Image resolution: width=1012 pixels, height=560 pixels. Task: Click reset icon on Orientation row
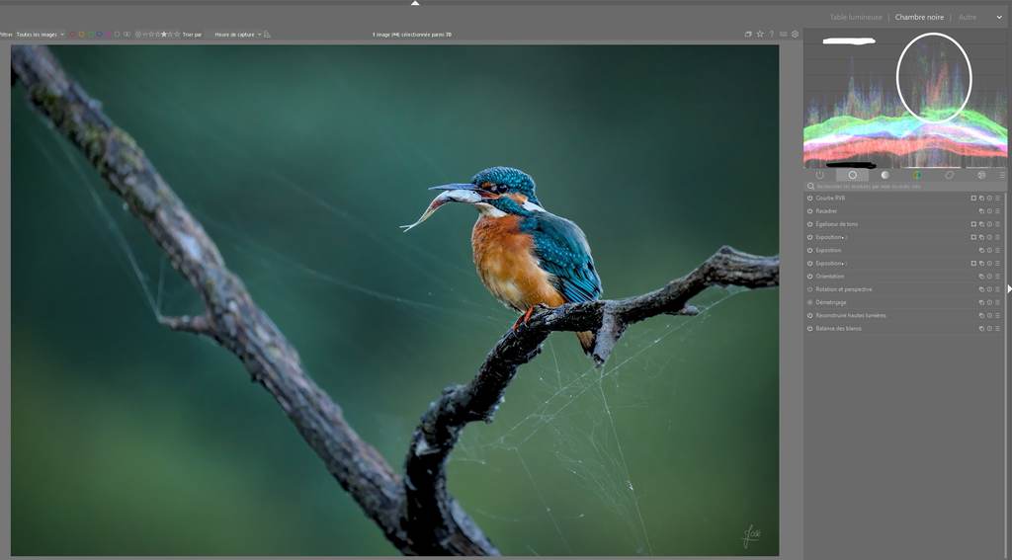(x=989, y=277)
